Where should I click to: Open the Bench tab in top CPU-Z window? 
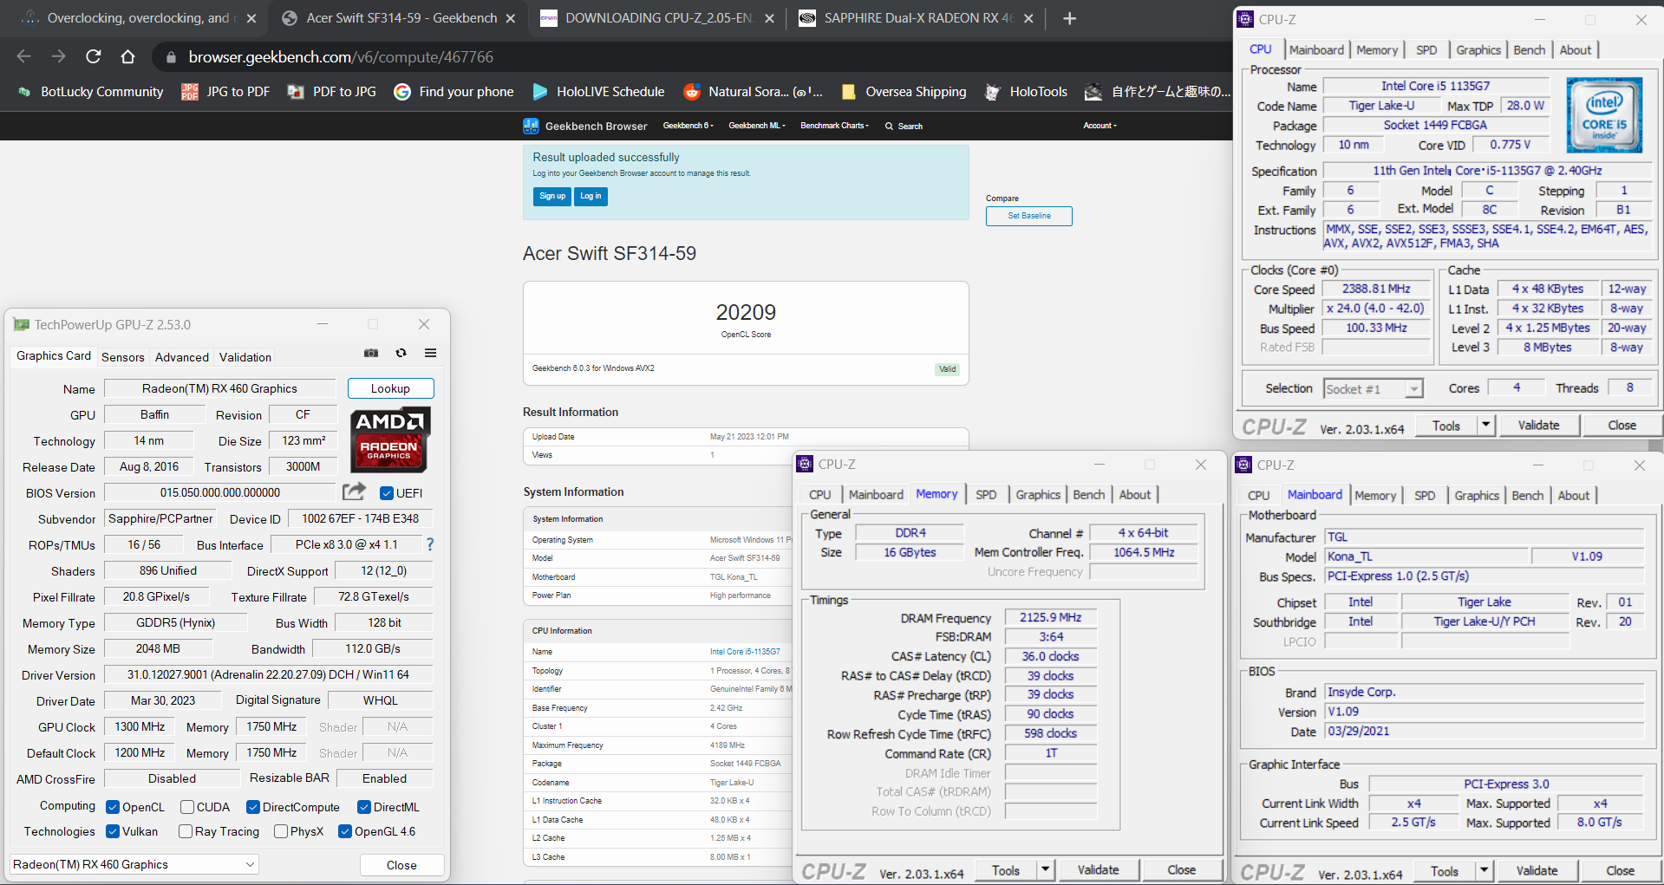point(1529,50)
